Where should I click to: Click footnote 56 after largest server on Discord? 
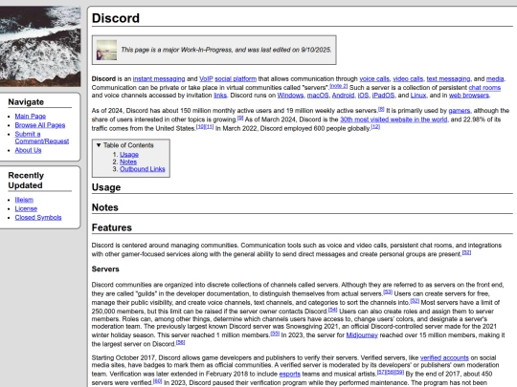[180, 343]
